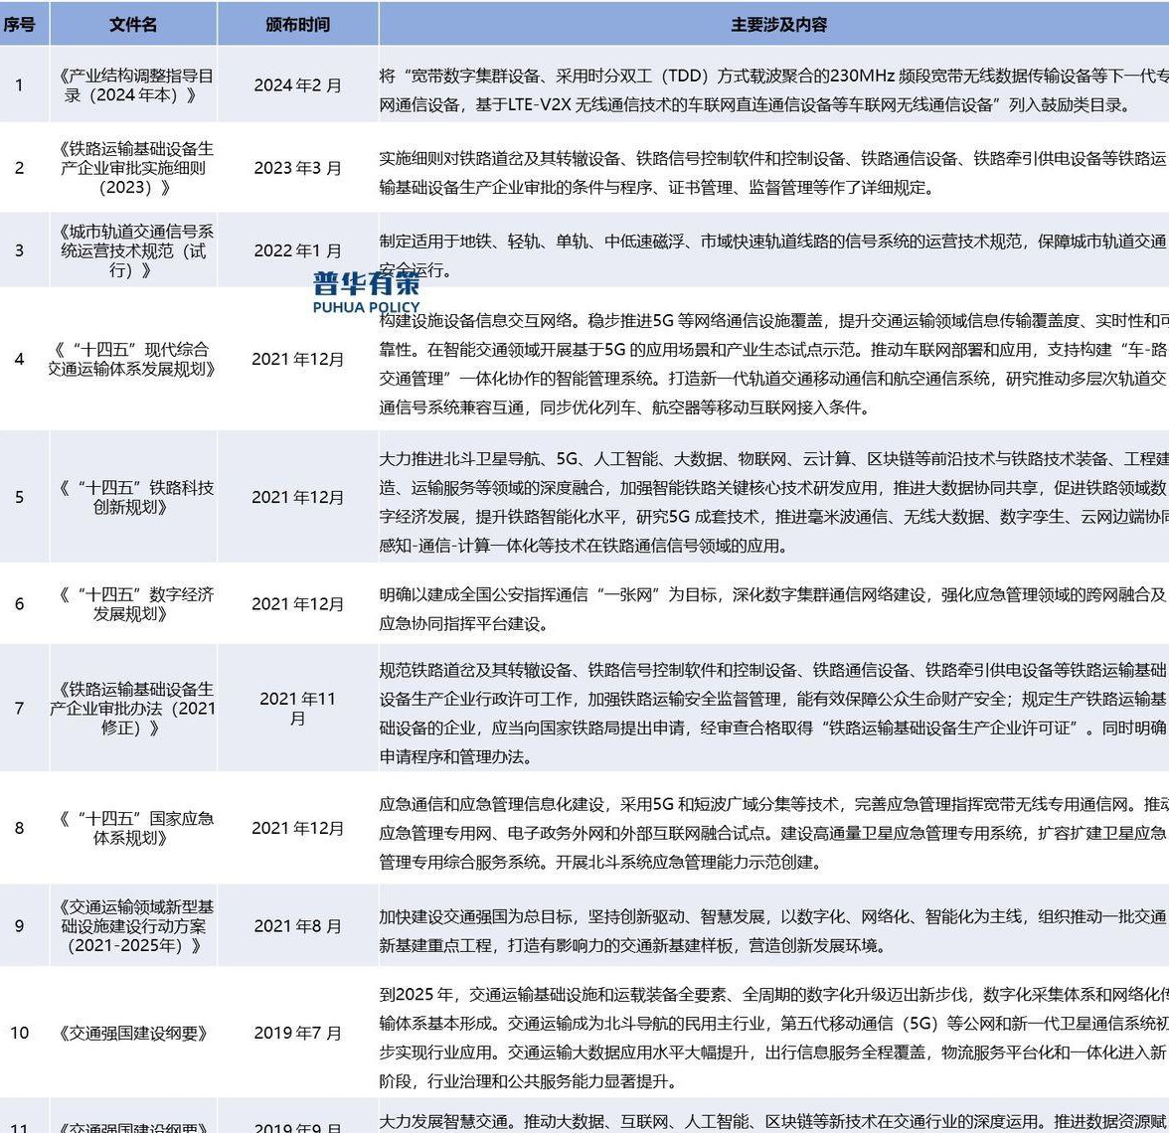Screen dimensions: 1169x1133
Task: Click row number 9 in 序号 column
Action: 20,926
